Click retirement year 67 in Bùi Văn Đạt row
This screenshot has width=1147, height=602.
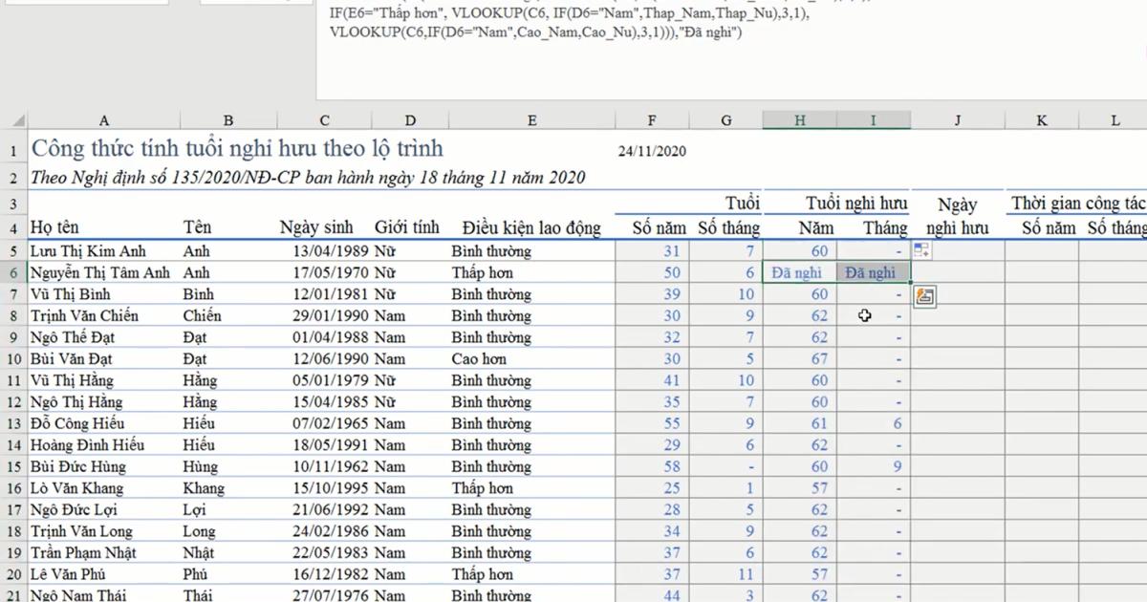[819, 359]
